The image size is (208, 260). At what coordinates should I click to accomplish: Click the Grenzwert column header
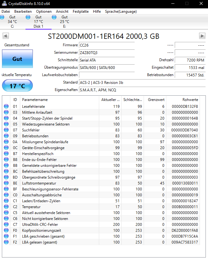point(155,100)
